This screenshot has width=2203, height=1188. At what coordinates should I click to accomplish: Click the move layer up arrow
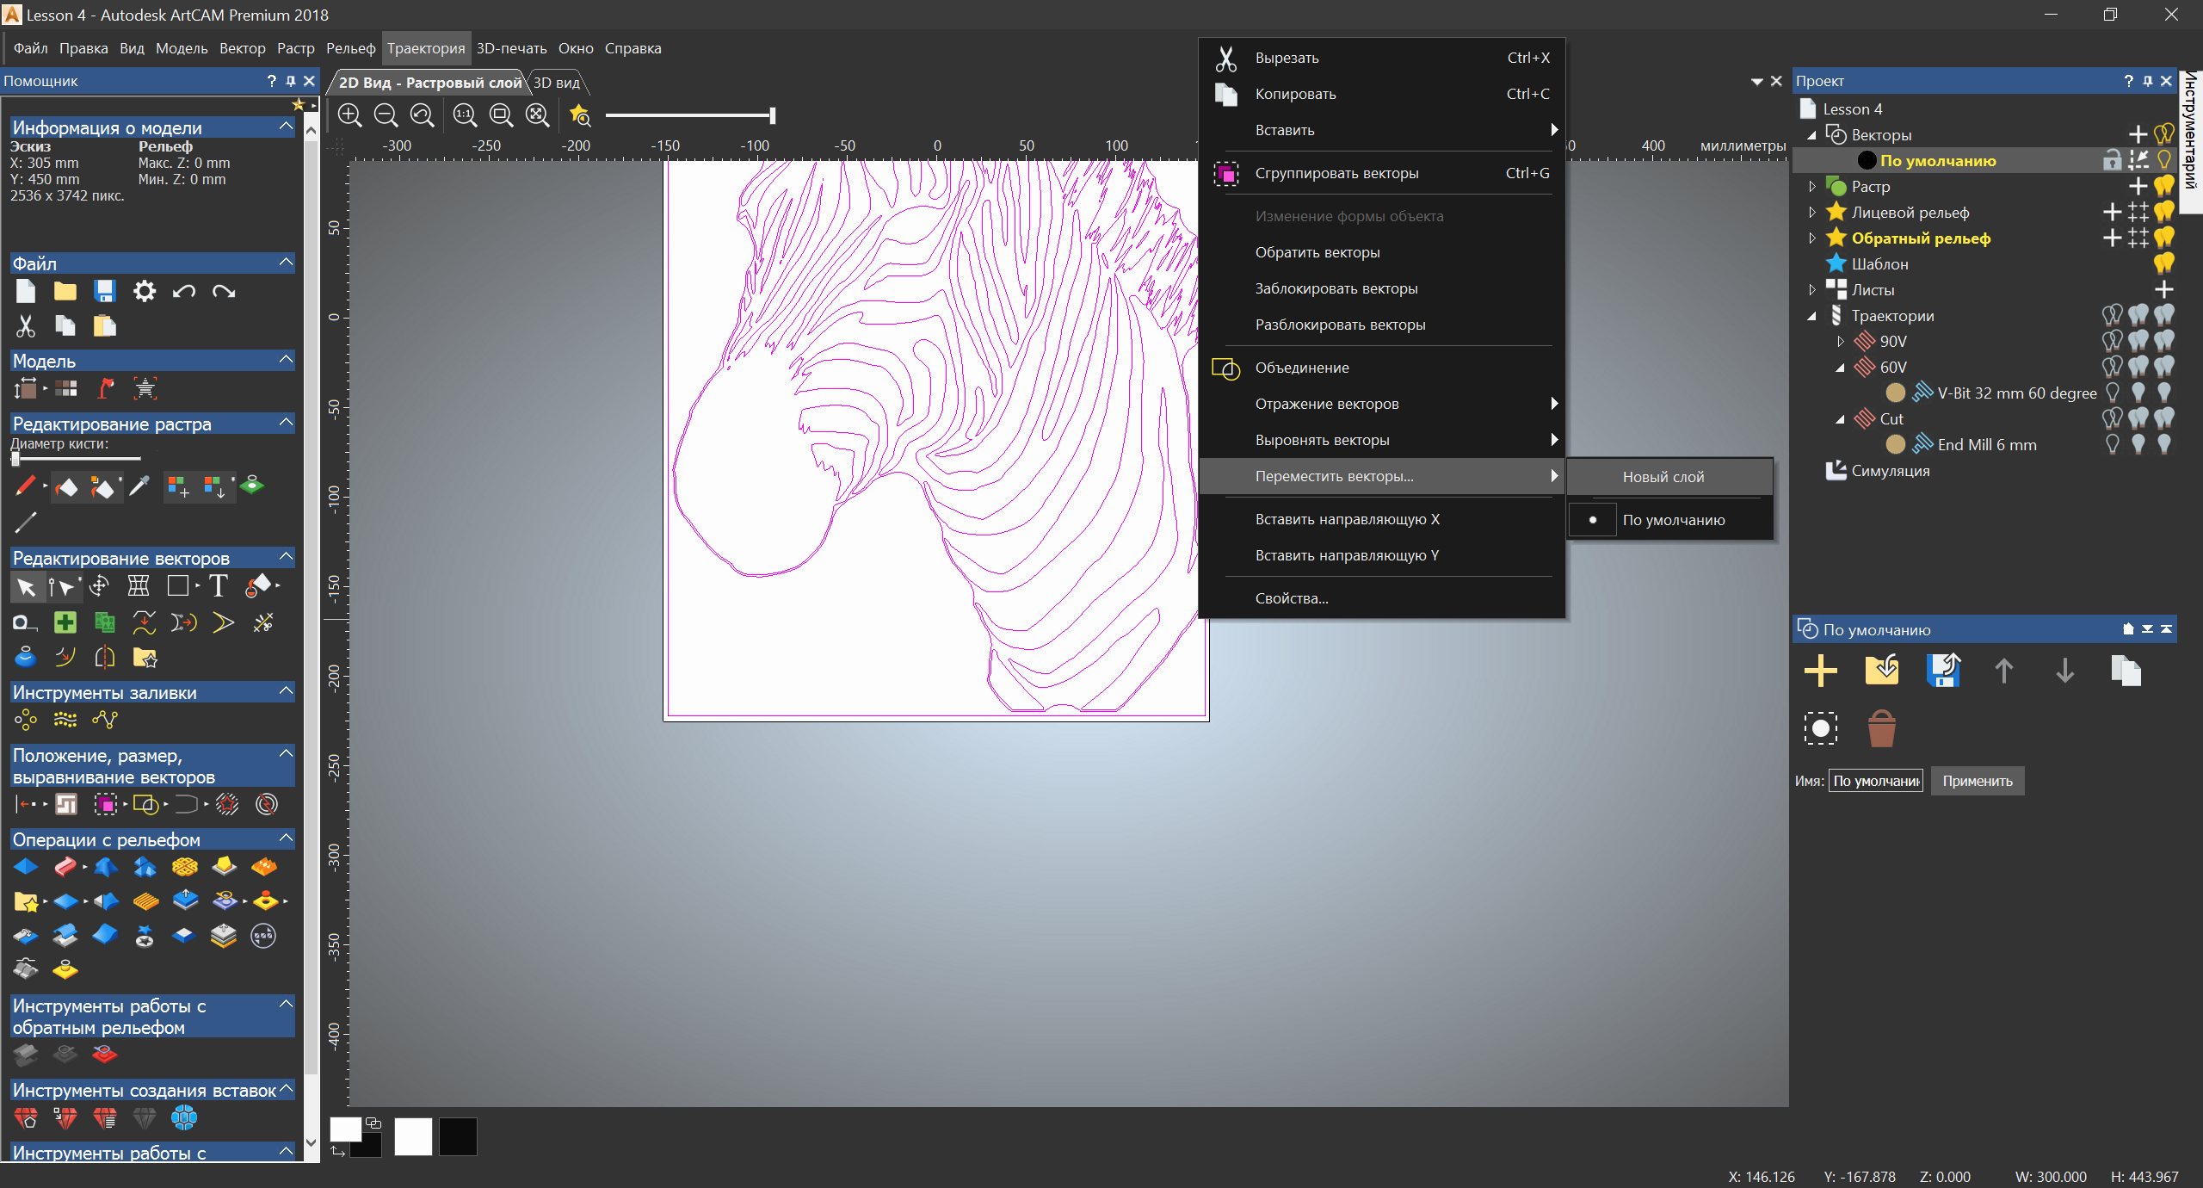(x=2003, y=671)
